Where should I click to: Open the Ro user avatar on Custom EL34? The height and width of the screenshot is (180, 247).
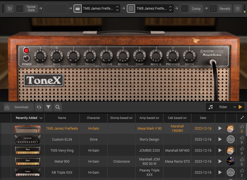coord(231,139)
